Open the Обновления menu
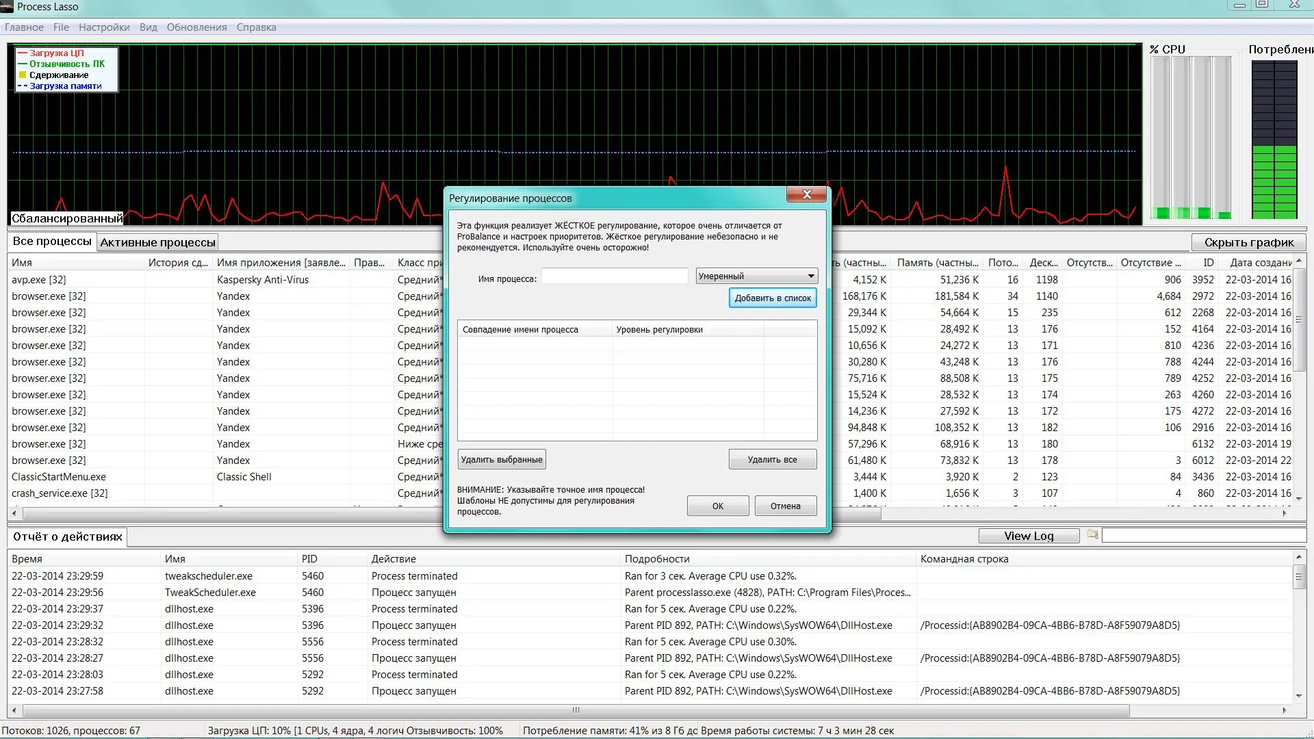This screenshot has width=1314, height=739. (196, 27)
